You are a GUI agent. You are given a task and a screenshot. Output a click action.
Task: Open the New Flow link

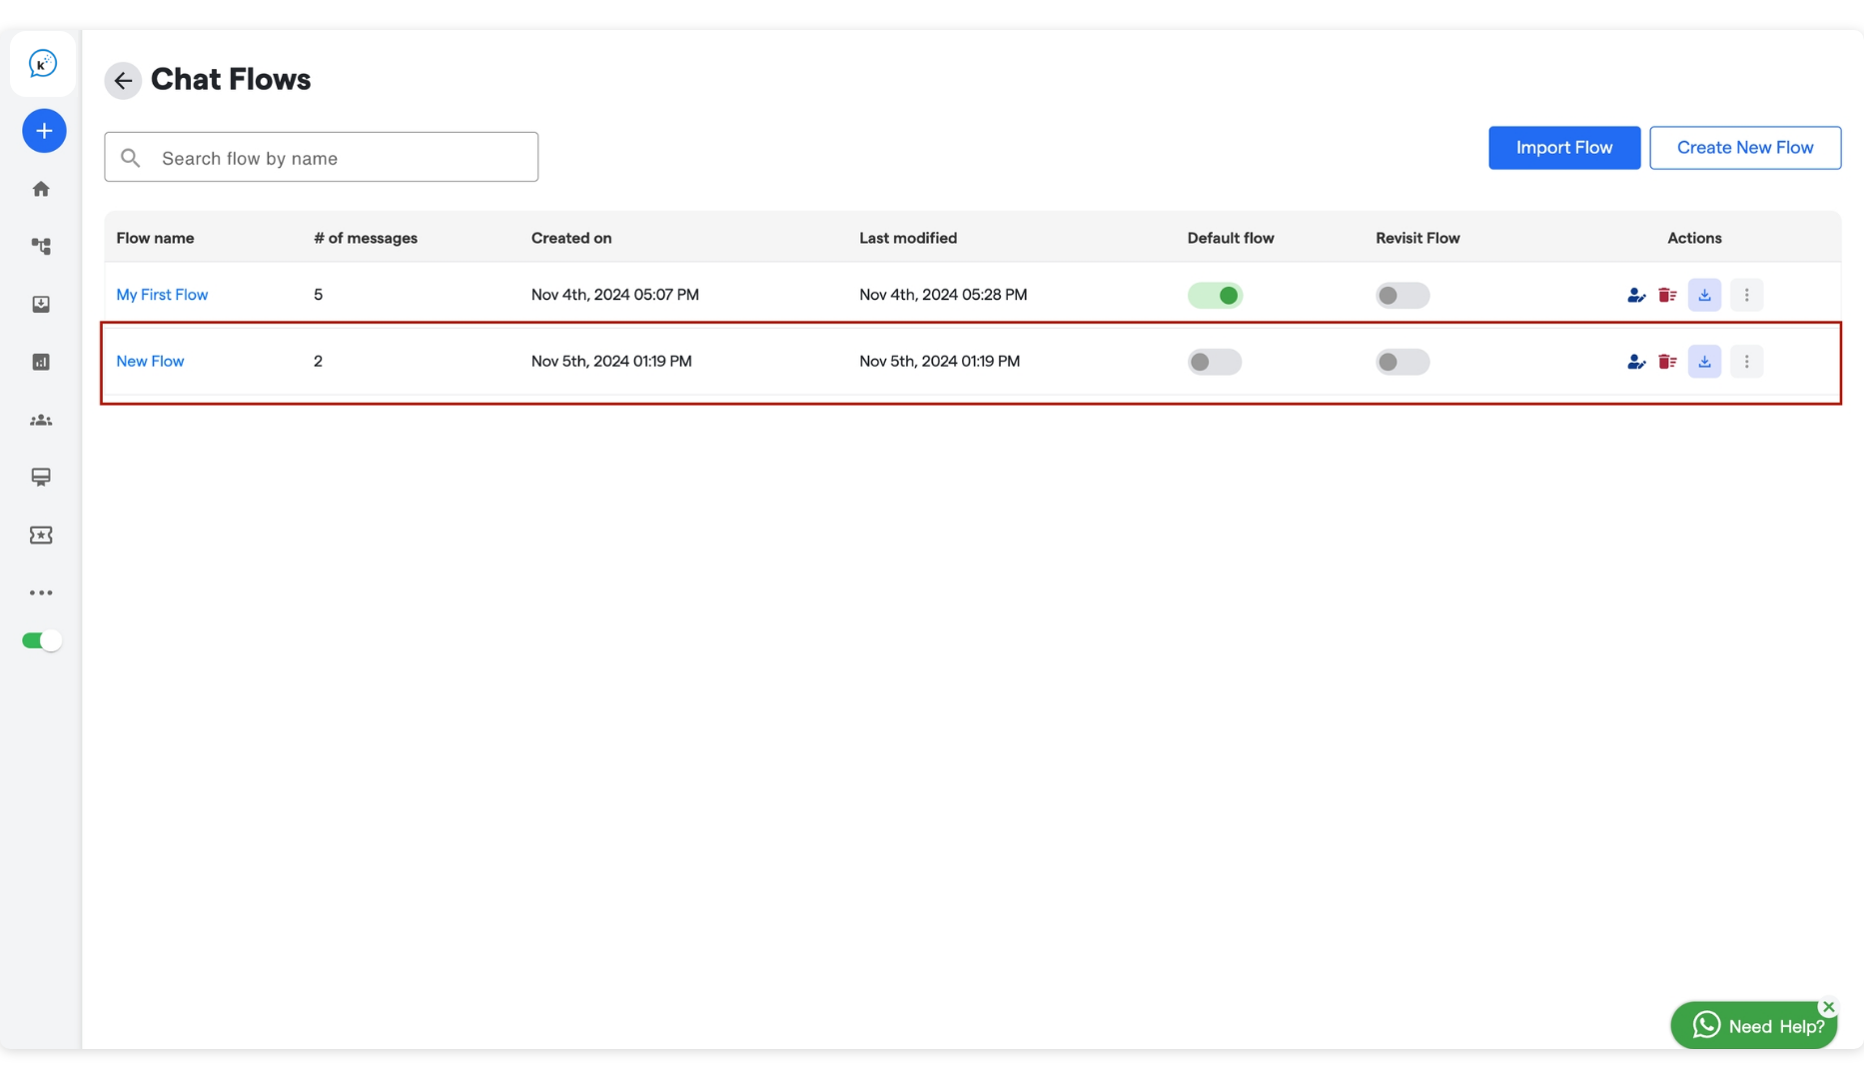pyautogui.click(x=150, y=362)
